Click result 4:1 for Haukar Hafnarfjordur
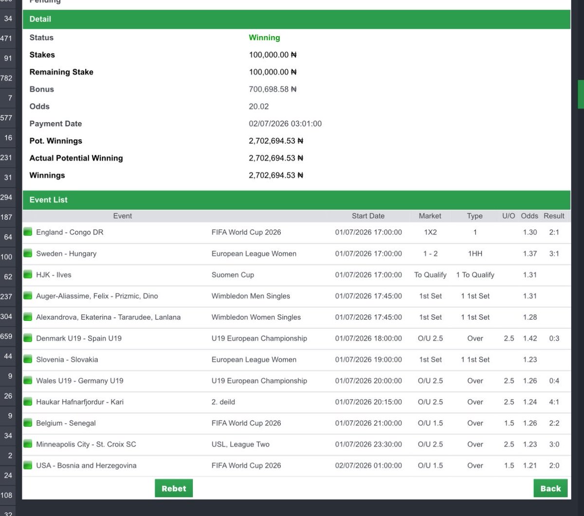This screenshot has width=584, height=516. 554,402
